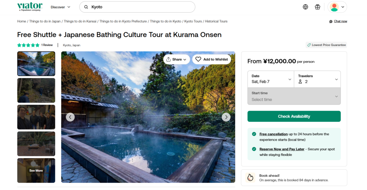
Task: Open Historical Tours breadcrumb
Action: coord(216,22)
